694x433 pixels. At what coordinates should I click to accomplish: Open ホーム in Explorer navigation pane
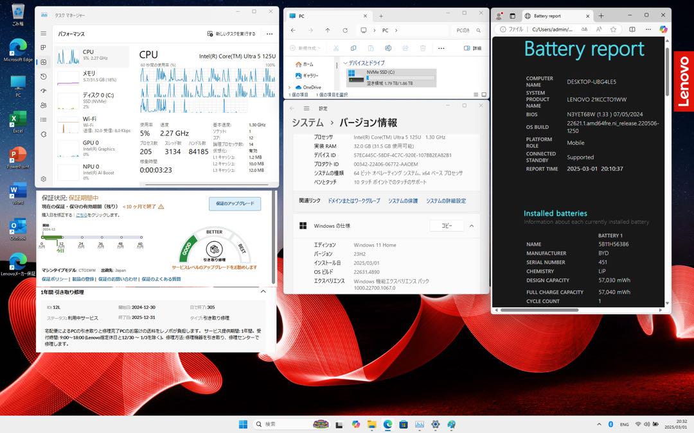(x=305, y=65)
